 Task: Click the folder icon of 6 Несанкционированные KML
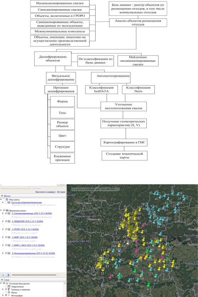coord(9,253)
